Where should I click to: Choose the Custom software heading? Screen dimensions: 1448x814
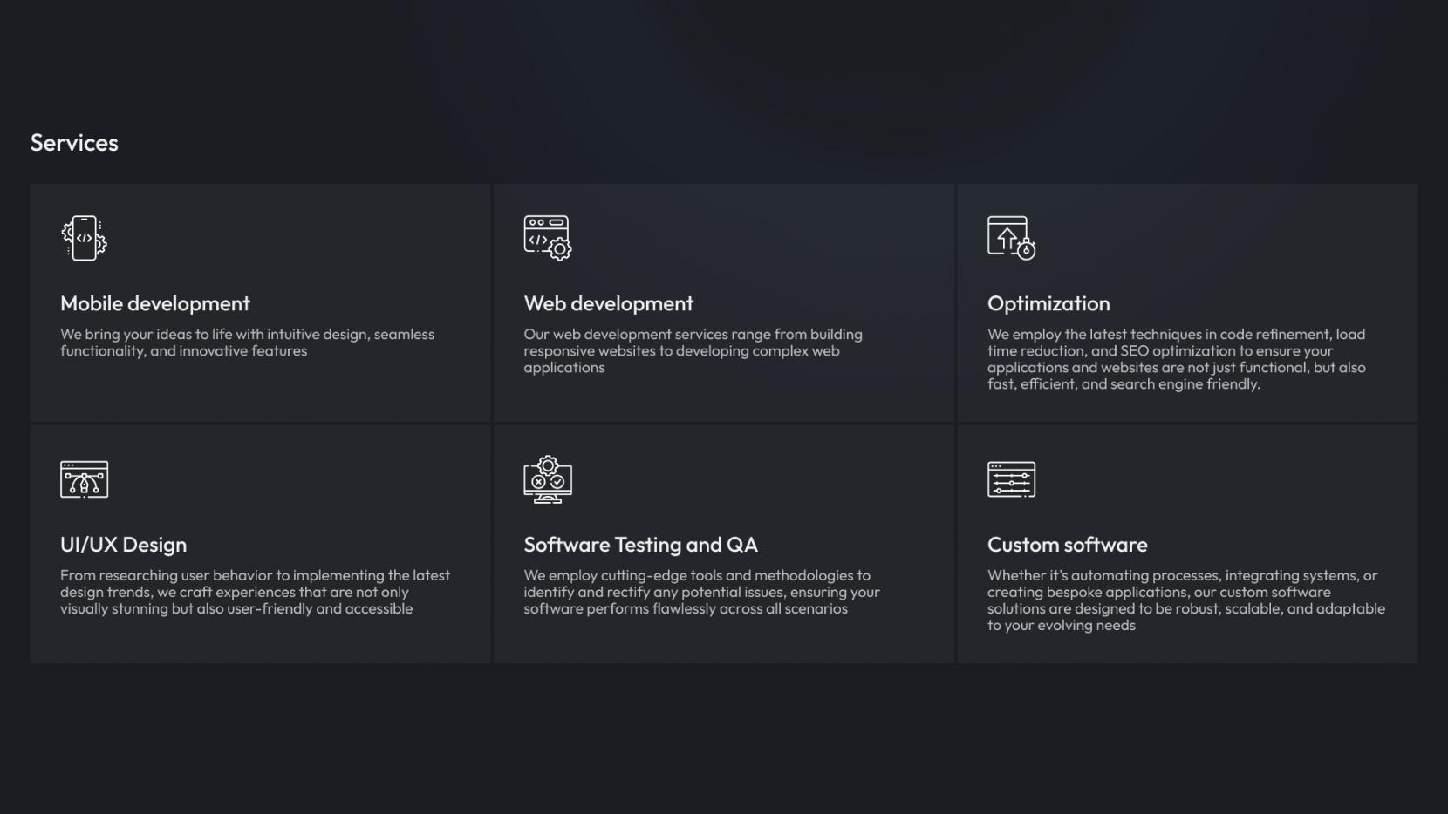[1067, 545]
